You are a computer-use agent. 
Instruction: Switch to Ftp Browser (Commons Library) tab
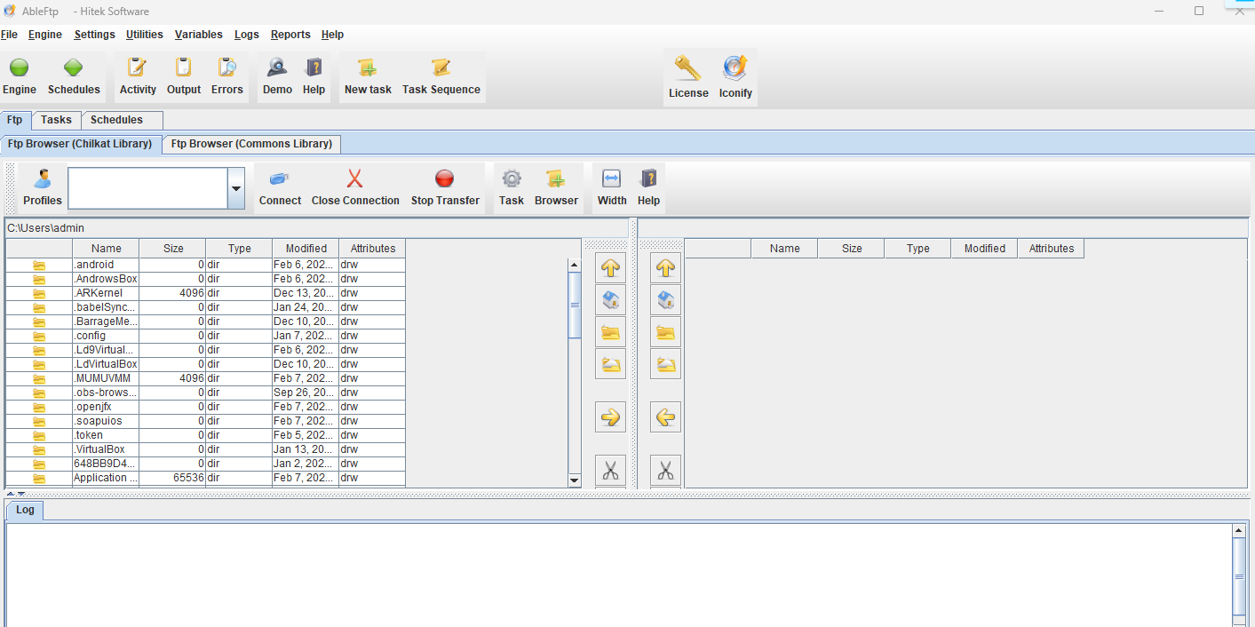[251, 144]
